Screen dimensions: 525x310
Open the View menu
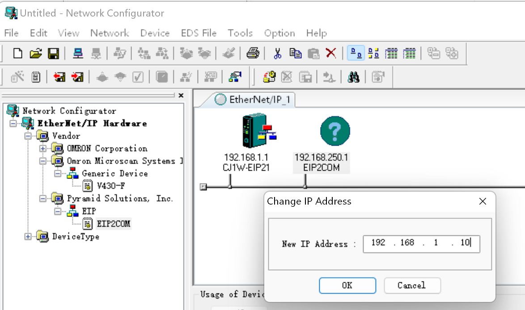coord(68,33)
